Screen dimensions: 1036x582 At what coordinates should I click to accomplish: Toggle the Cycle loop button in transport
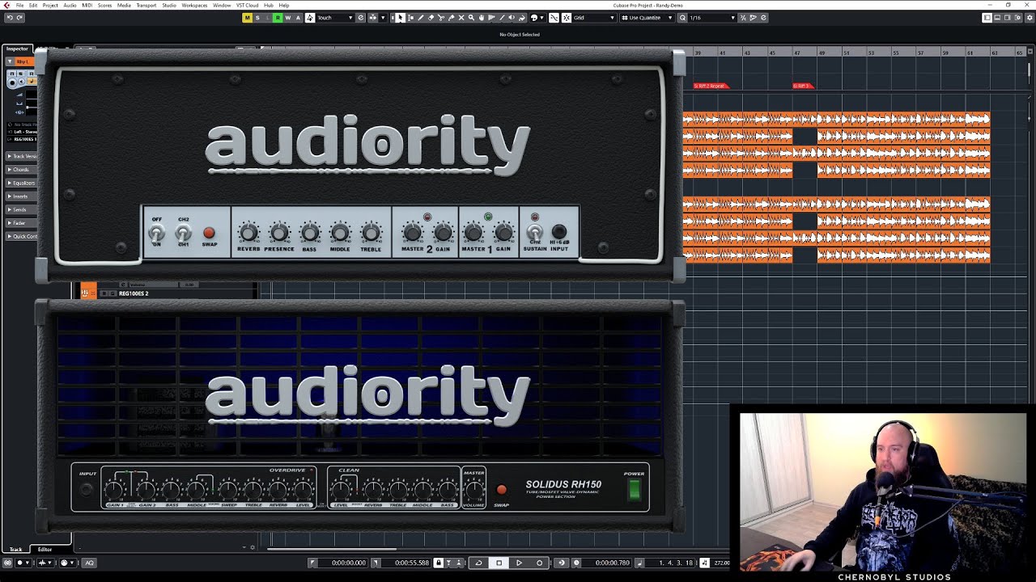(478, 563)
